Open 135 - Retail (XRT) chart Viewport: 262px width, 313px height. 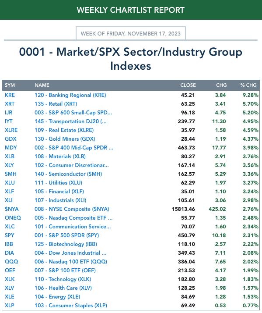56,104
